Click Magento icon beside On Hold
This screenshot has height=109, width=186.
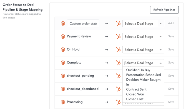(63, 50)
